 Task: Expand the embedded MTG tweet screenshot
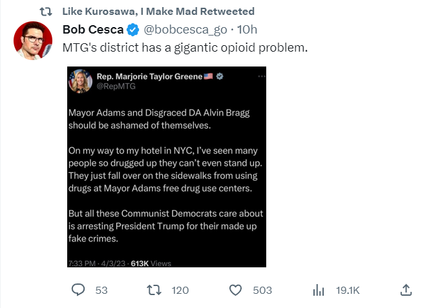click(x=167, y=167)
